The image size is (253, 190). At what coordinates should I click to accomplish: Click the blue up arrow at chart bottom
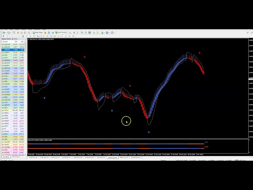point(149,132)
